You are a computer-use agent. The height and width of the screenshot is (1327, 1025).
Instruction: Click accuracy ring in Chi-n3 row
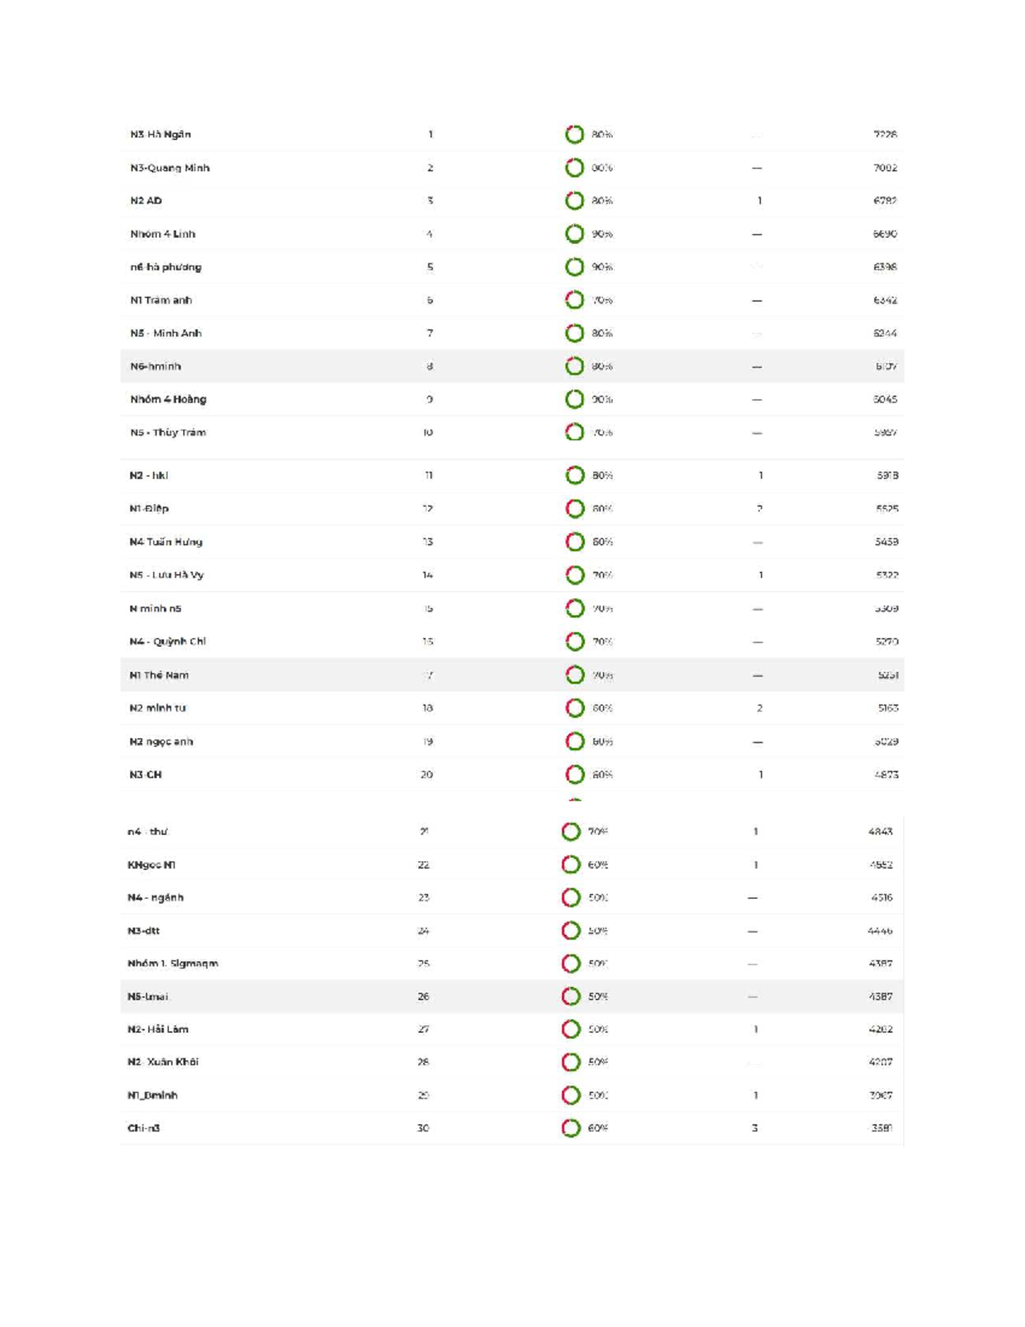(571, 1128)
